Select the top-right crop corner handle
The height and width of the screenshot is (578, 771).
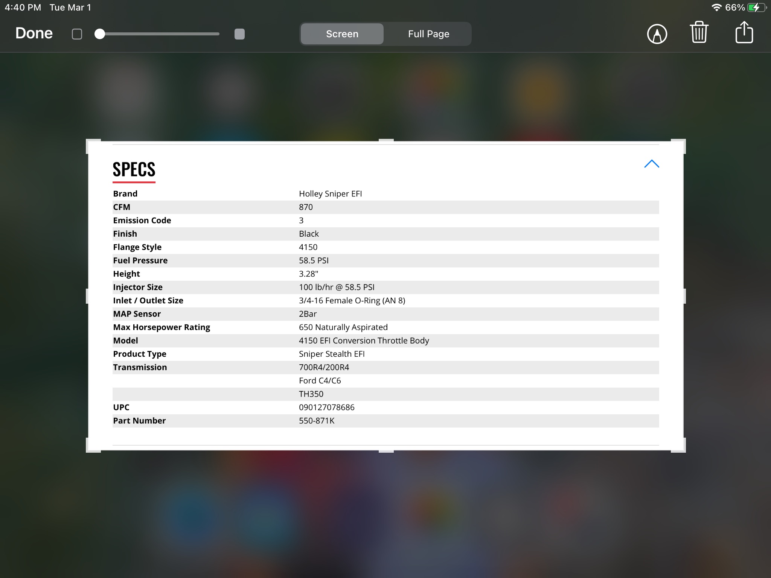679,146
